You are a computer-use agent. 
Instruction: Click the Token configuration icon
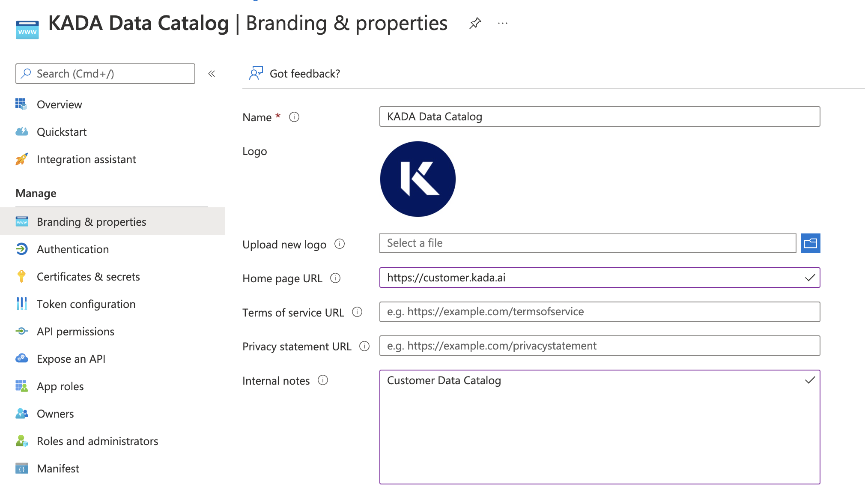22,304
